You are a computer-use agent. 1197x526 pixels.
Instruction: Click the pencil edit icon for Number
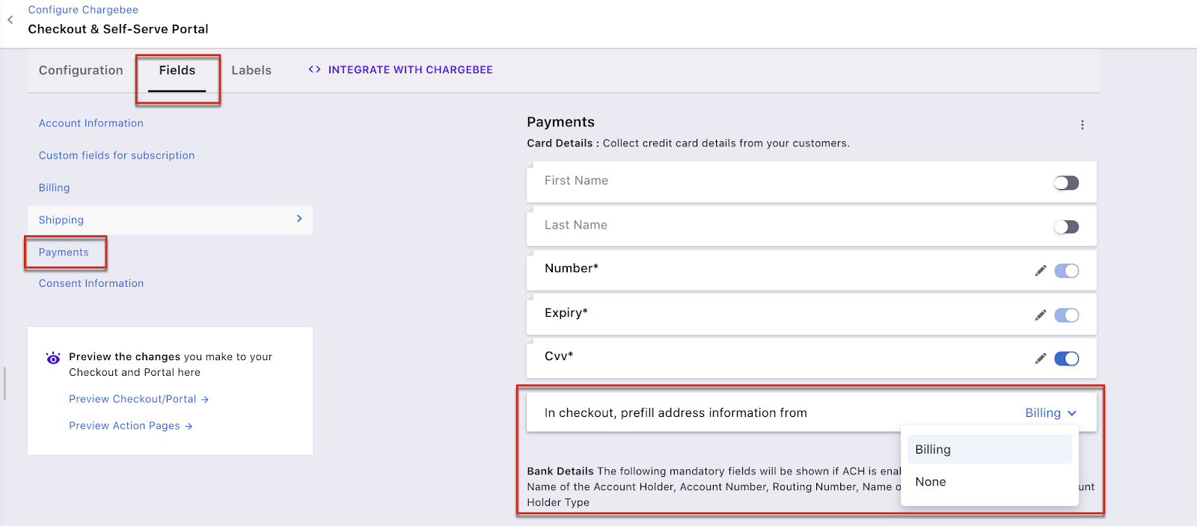click(x=1040, y=270)
